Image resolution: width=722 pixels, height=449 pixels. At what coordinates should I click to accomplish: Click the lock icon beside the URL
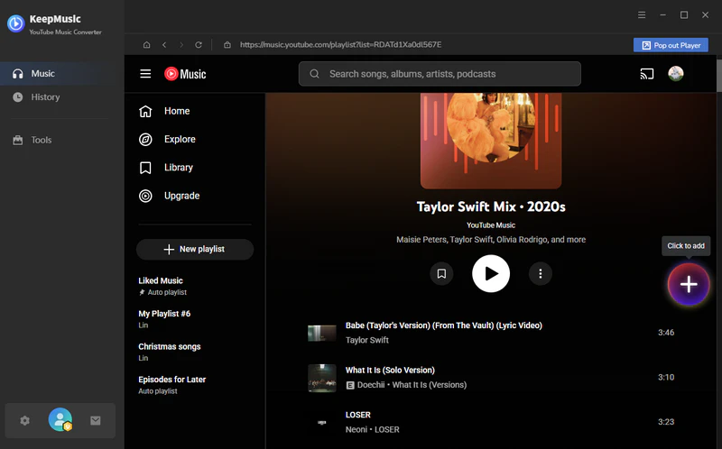(227, 44)
